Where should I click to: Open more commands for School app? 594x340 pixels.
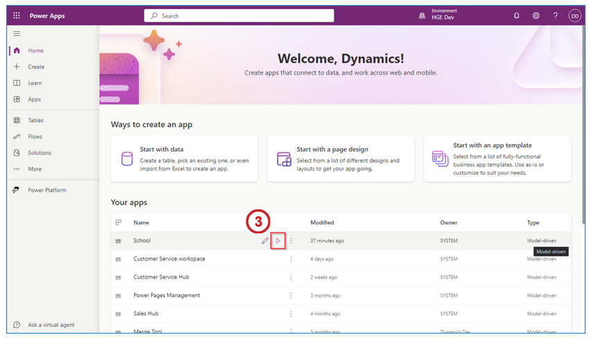coord(291,241)
